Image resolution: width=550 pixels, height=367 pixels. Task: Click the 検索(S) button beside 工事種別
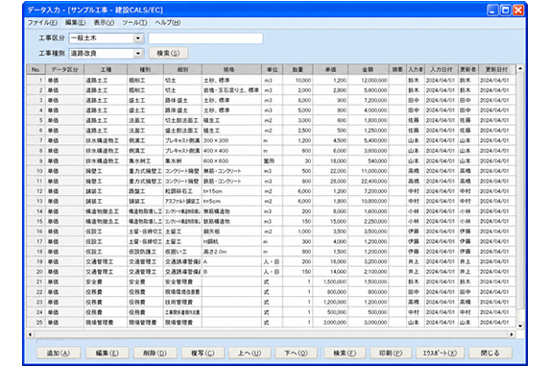click(168, 54)
